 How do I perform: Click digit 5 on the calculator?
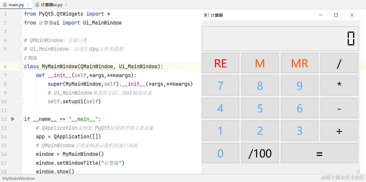(260, 108)
